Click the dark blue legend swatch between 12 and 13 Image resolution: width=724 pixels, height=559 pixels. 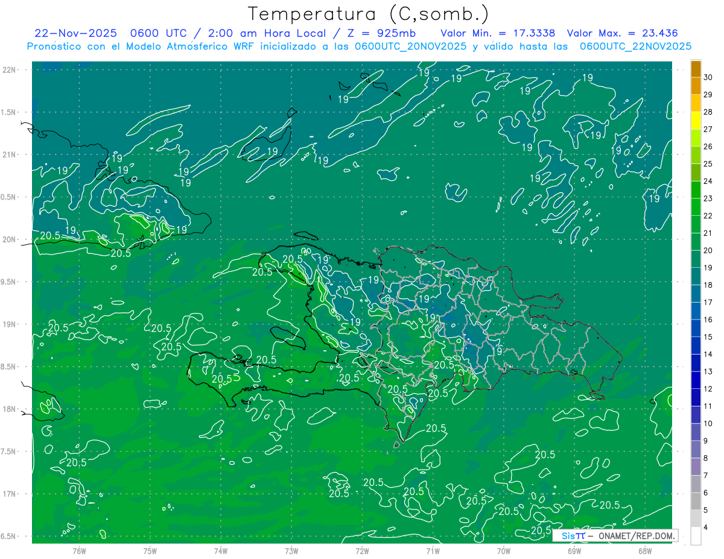696,380
